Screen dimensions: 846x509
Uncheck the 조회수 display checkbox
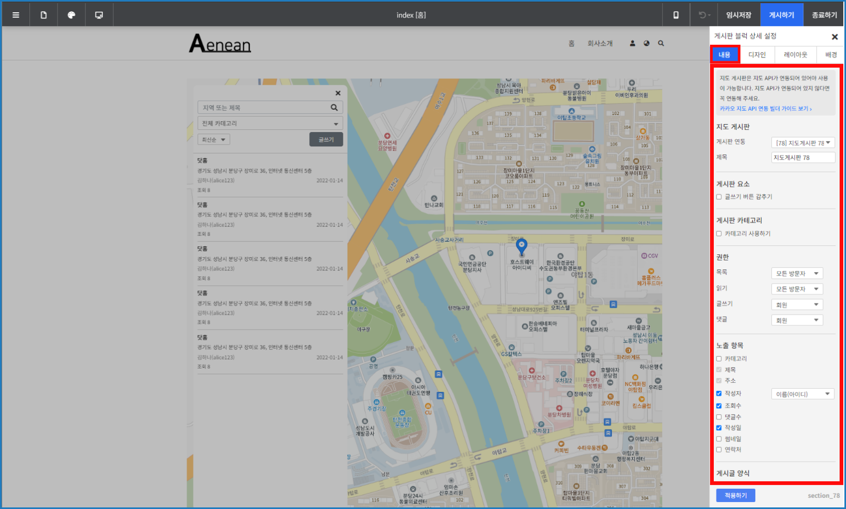tap(719, 406)
